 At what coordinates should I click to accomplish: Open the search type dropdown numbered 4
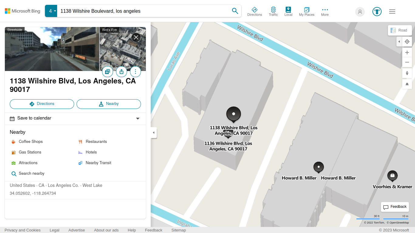point(51,11)
